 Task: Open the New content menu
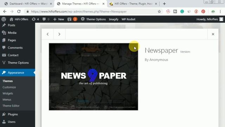click(x=59, y=19)
